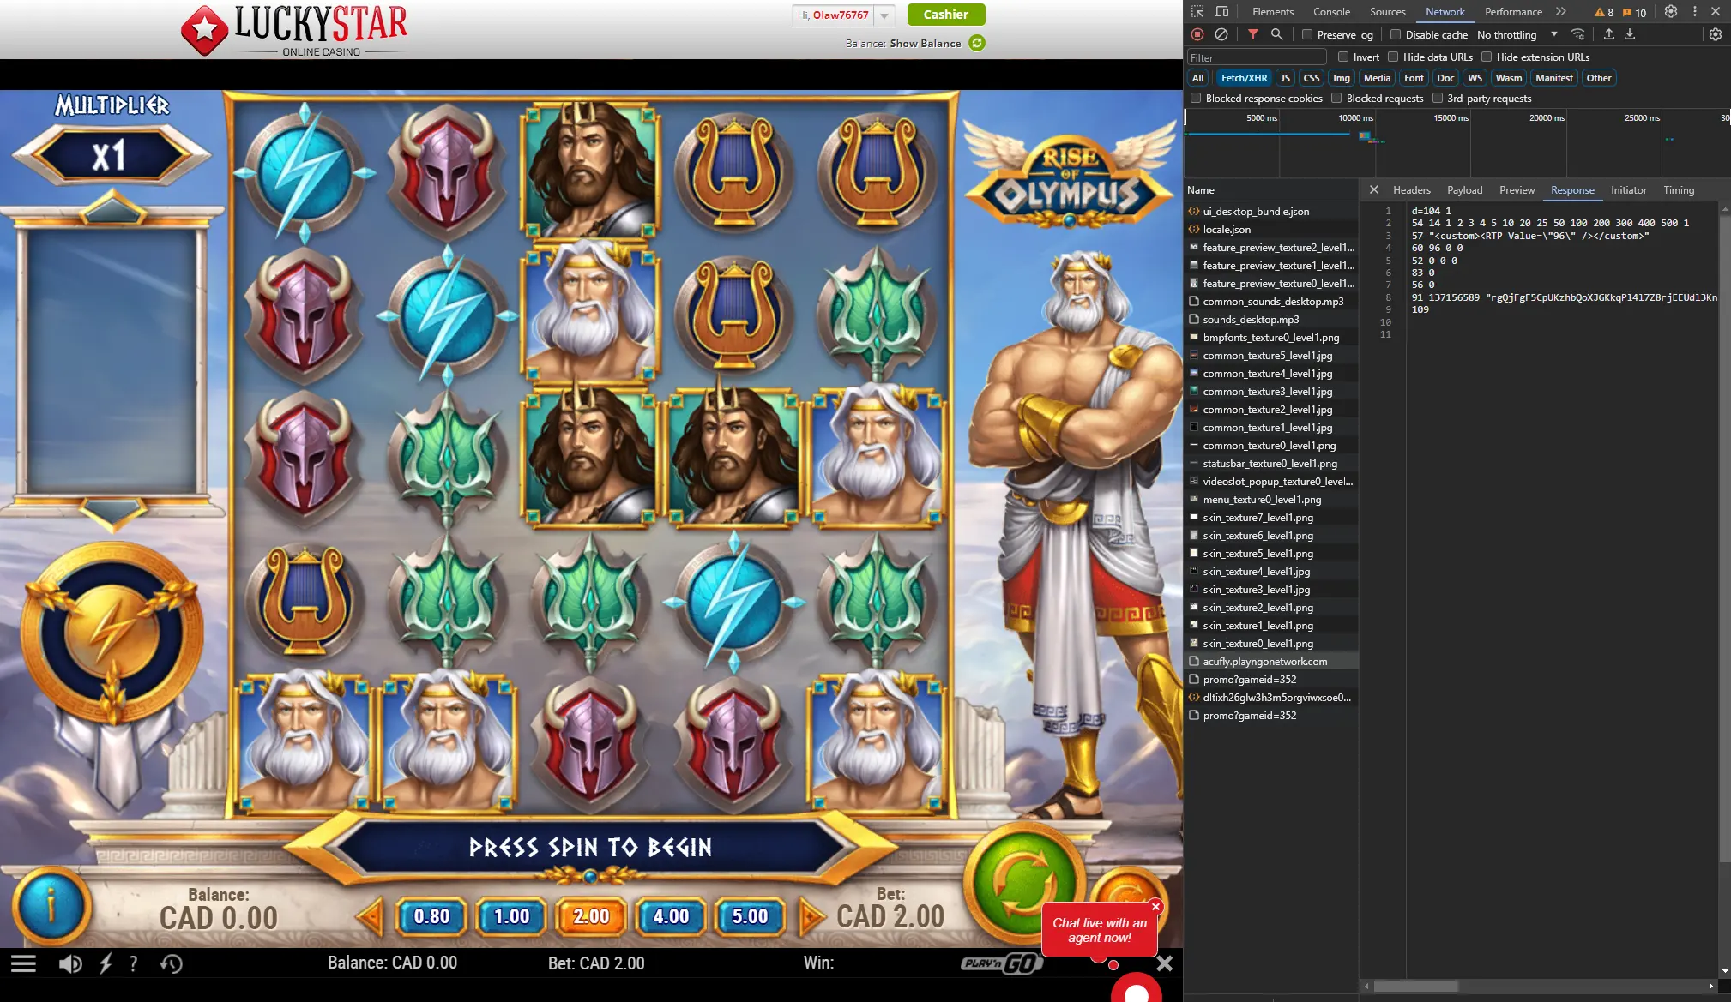The width and height of the screenshot is (1731, 1002).
Task: Switch to Headers tab
Action: click(x=1411, y=189)
